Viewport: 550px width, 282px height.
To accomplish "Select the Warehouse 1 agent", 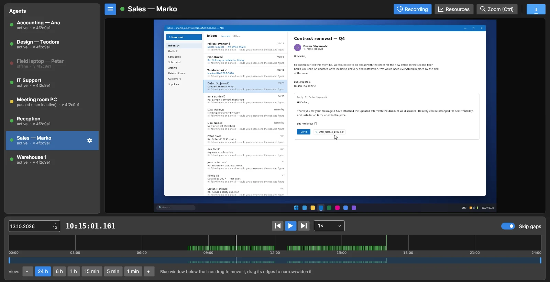I will [52, 160].
